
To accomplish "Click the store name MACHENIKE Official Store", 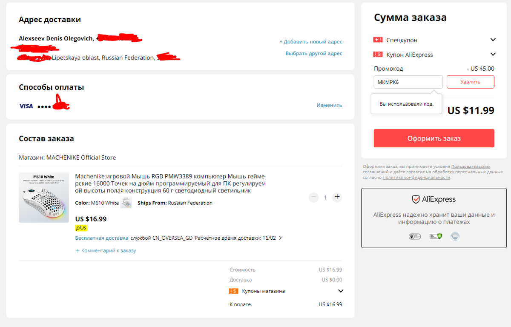I will point(81,158).
